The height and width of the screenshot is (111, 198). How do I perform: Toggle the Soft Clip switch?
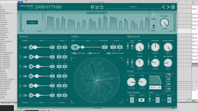coord(132,47)
